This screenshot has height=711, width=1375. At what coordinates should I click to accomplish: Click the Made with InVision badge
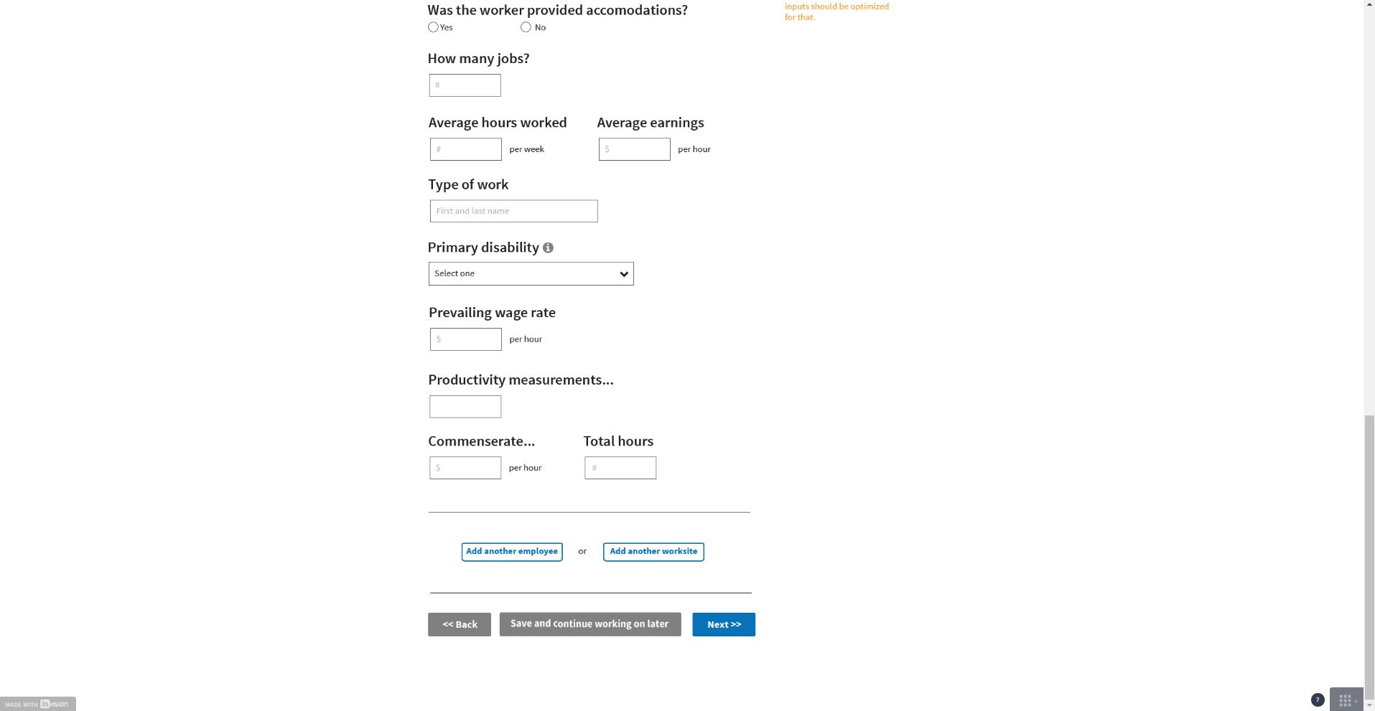click(38, 704)
